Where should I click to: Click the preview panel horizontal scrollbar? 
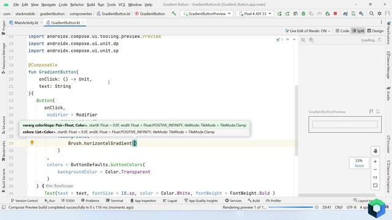click(337, 195)
